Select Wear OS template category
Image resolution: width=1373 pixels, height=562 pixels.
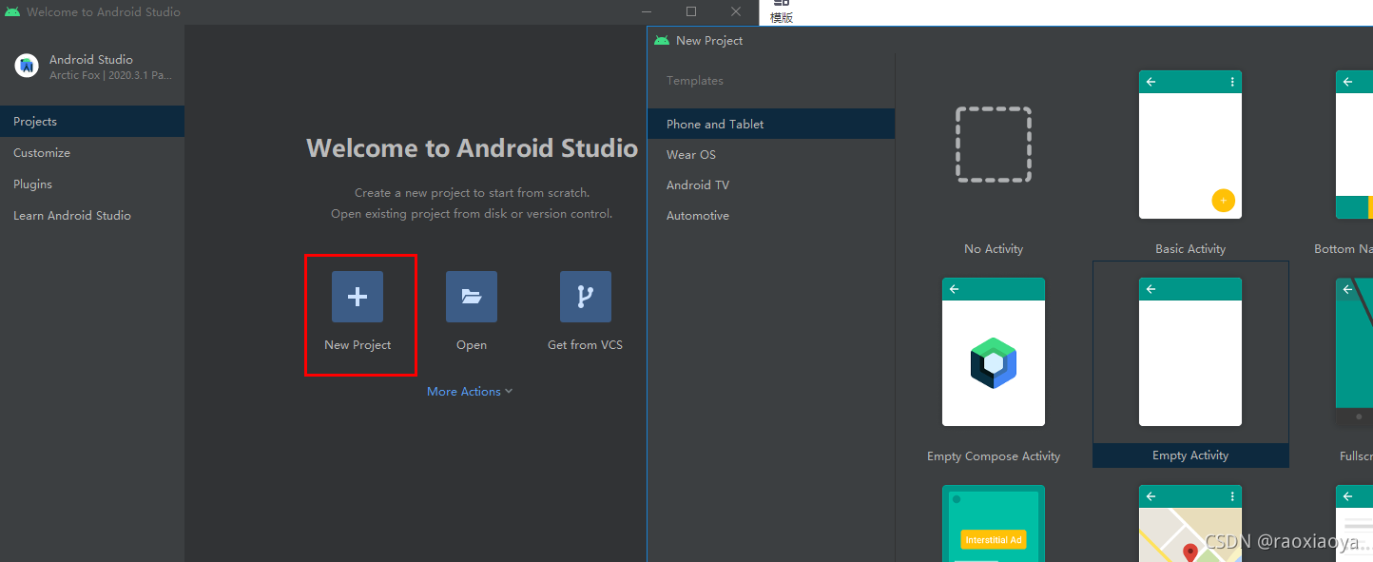(x=771, y=154)
